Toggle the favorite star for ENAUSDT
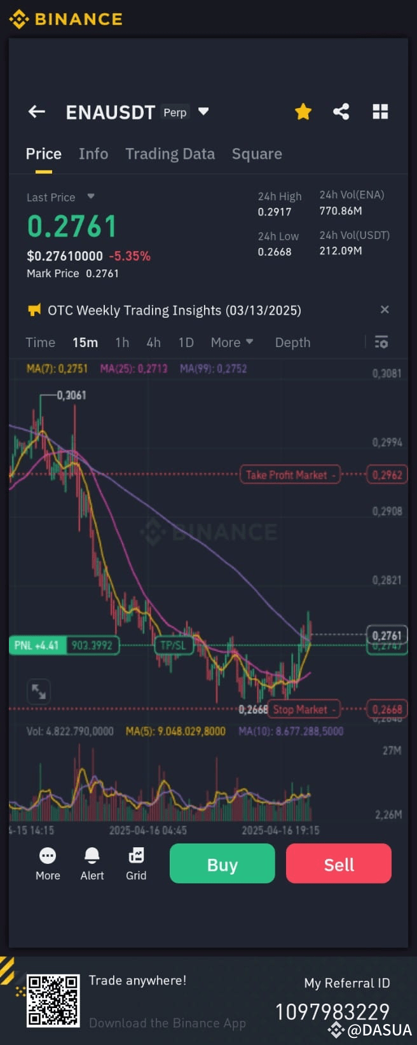This screenshot has height=1045, width=417. pos(303,112)
